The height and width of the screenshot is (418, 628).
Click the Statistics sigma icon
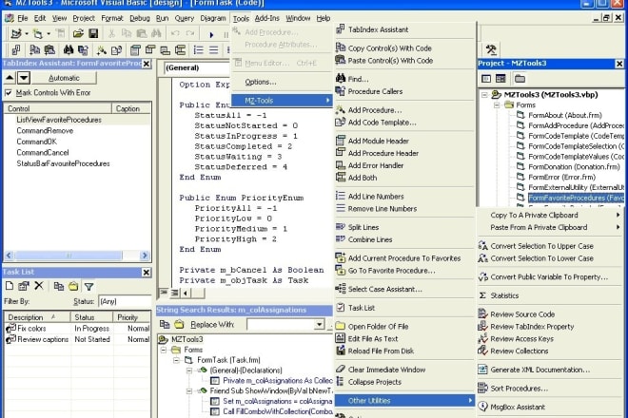[x=482, y=295]
